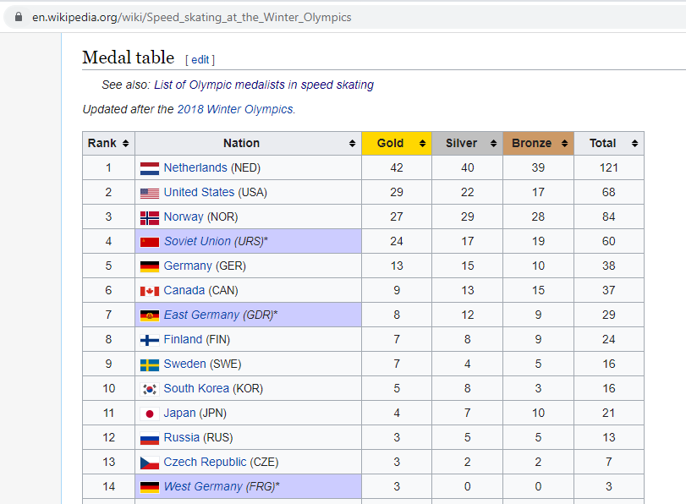The height and width of the screenshot is (504, 686).
Task: Sort table by Rank column arrows
Action: pyautogui.click(x=125, y=144)
